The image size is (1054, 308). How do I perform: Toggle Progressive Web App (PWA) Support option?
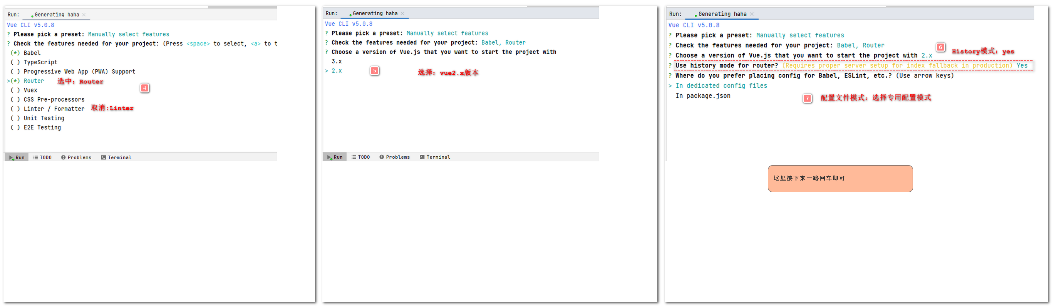[73, 72]
